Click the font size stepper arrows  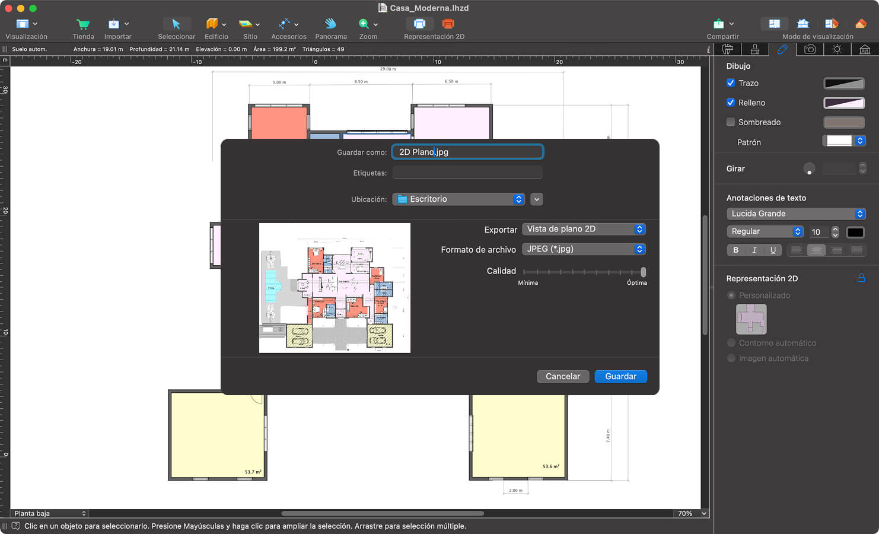[x=835, y=232]
